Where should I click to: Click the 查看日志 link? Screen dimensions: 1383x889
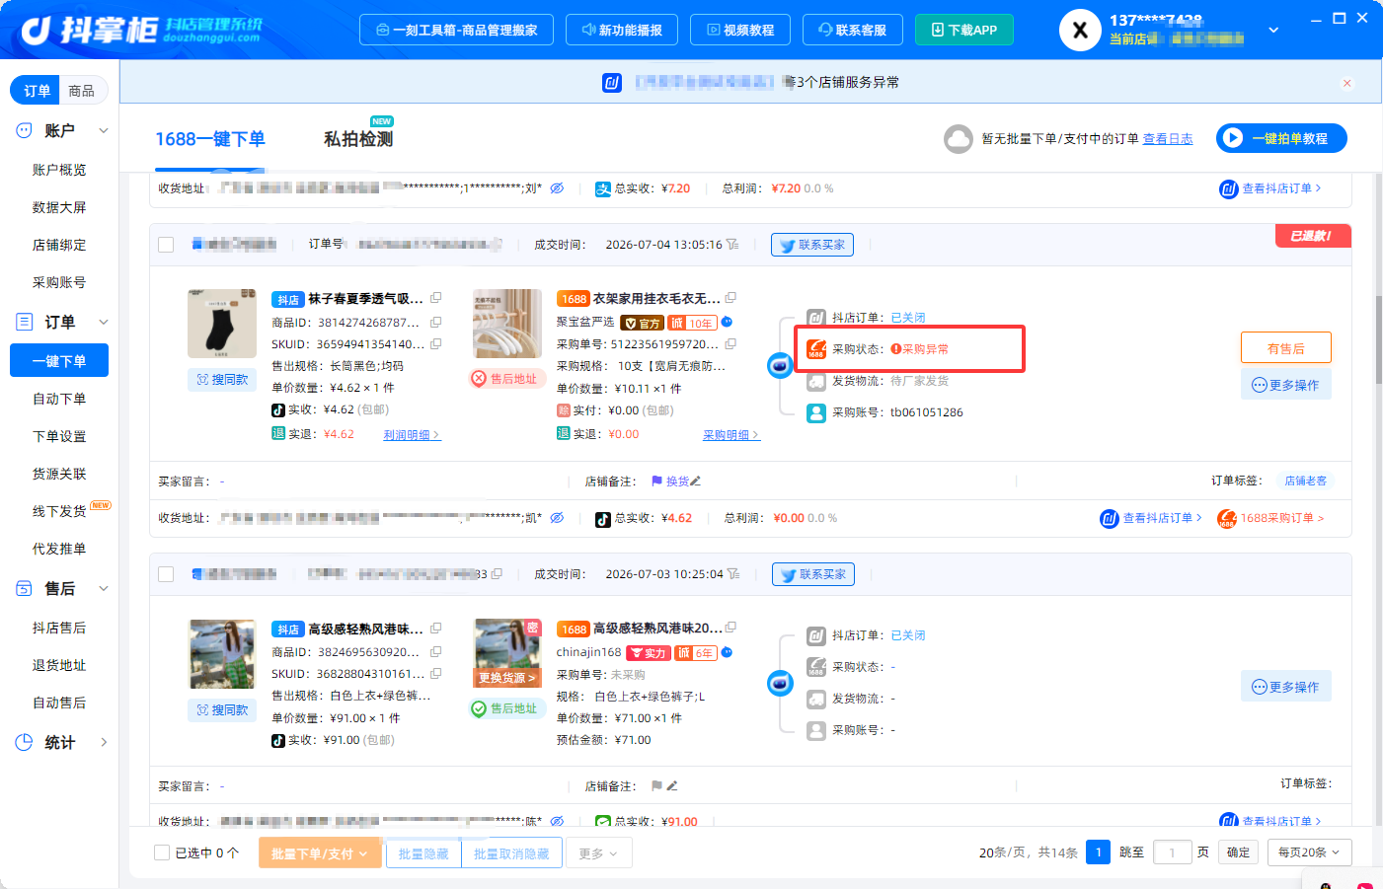point(1168,139)
